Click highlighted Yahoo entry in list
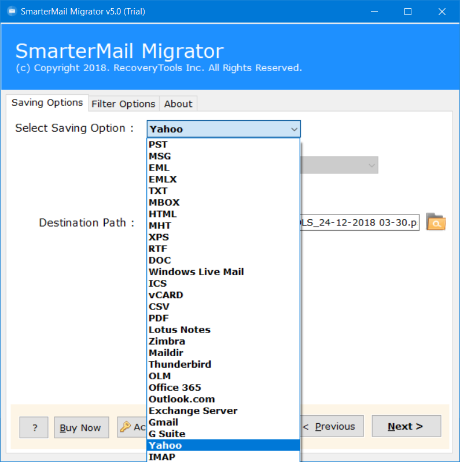 coord(223,445)
